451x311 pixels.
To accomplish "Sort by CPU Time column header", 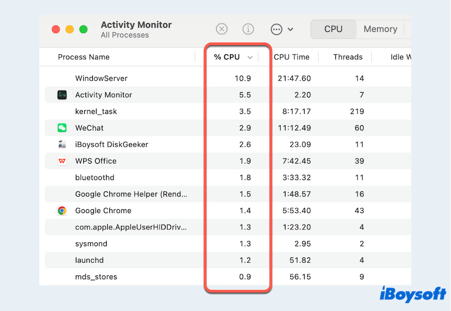I will point(291,57).
